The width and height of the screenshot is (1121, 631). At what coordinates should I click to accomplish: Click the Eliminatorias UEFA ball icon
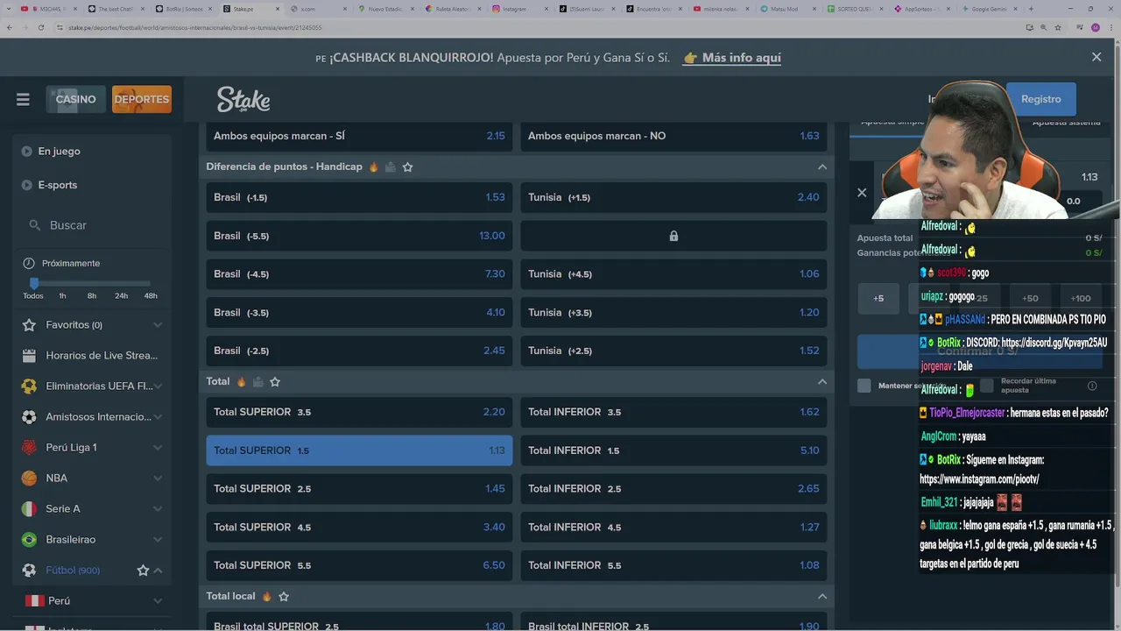pyautogui.click(x=29, y=386)
